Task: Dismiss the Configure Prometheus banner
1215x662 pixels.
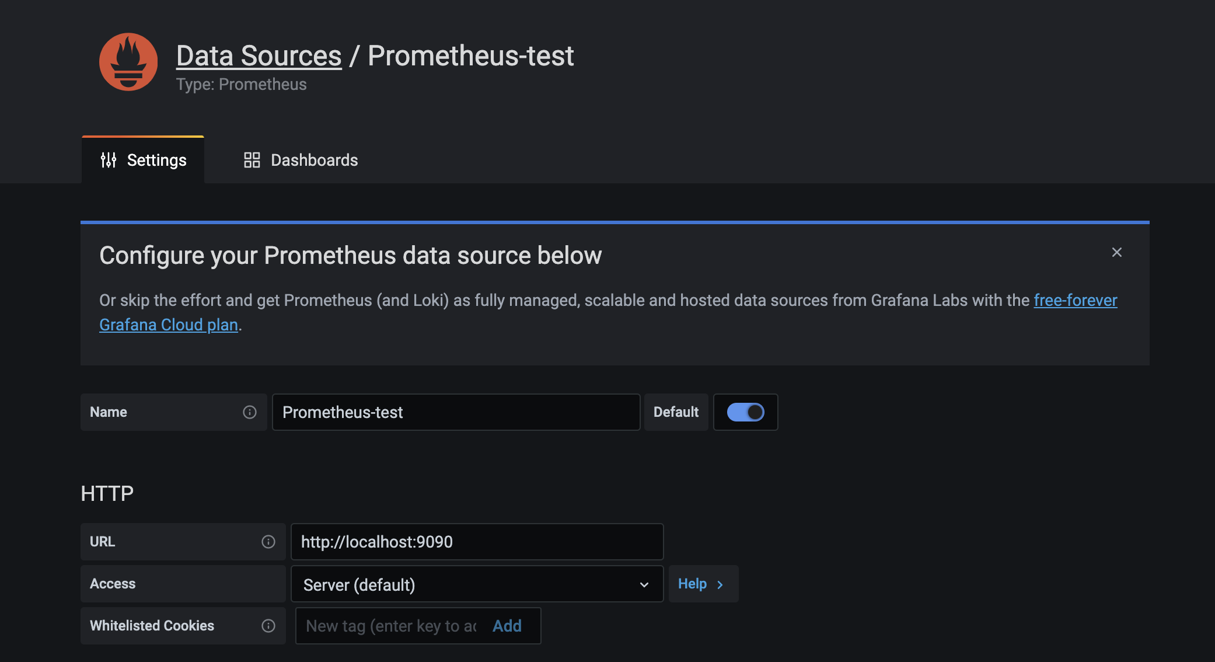Action: coord(1116,252)
